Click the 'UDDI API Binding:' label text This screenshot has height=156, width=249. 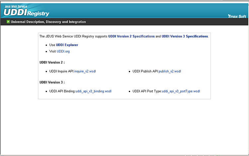tap(62, 91)
